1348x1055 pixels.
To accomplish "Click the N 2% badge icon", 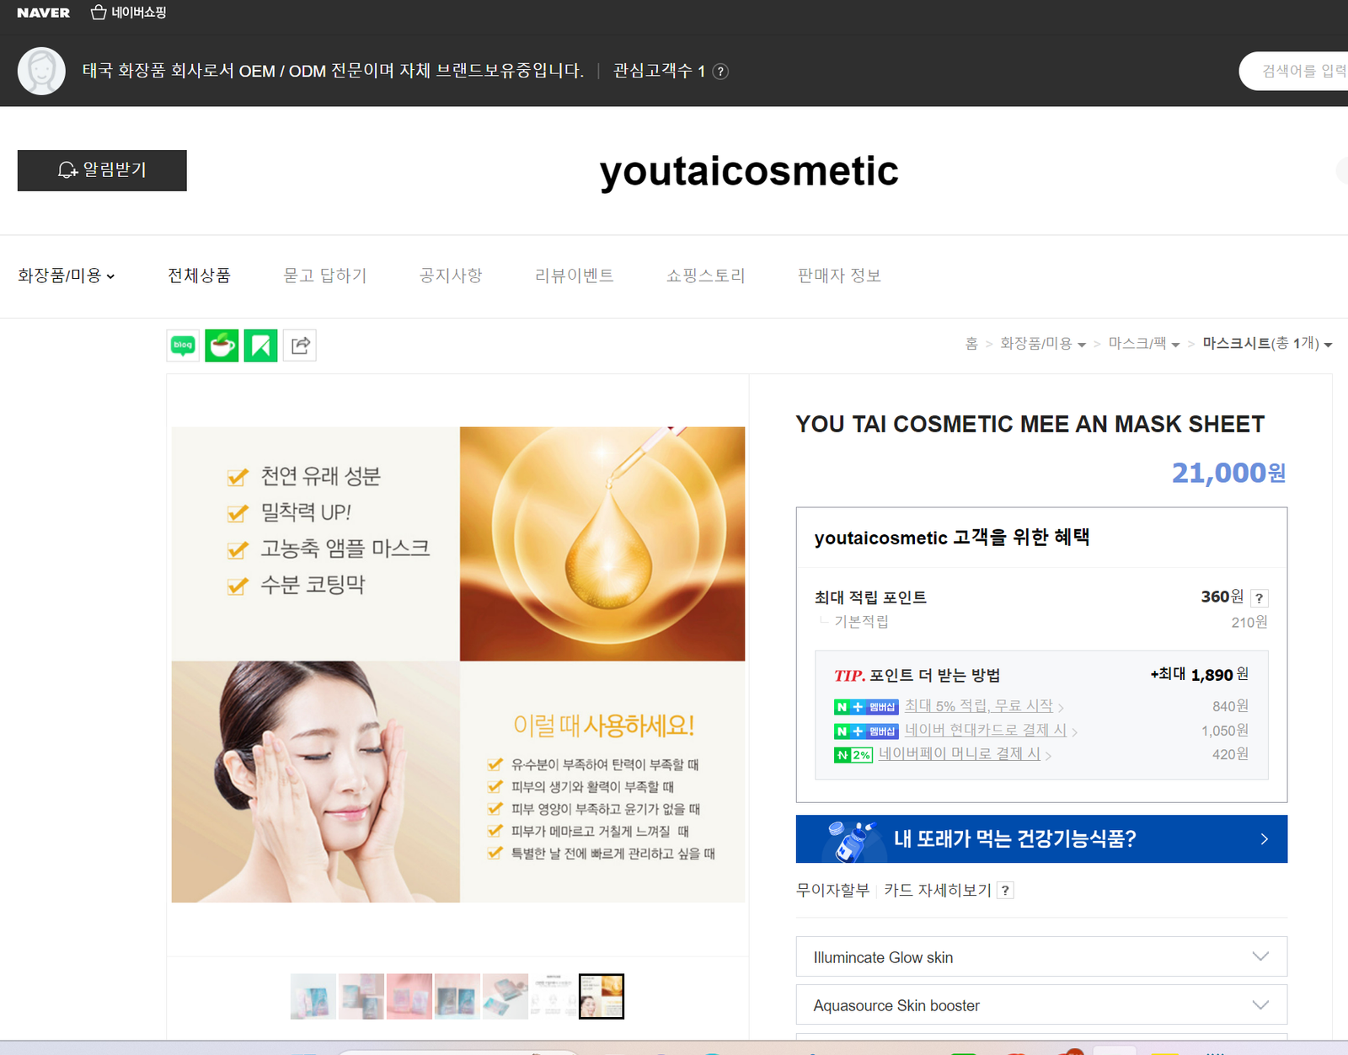I will click(x=853, y=755).
